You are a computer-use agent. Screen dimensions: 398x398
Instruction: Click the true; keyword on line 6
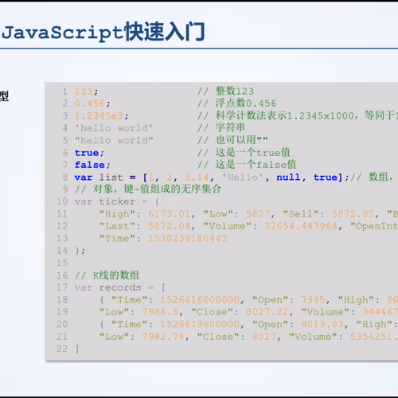[x=89, y=153]
